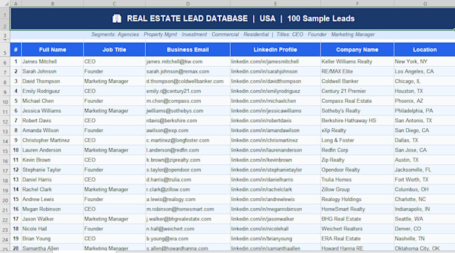
Task: Click the 'Company Name' header cell
Action: [x=357, y=49]
